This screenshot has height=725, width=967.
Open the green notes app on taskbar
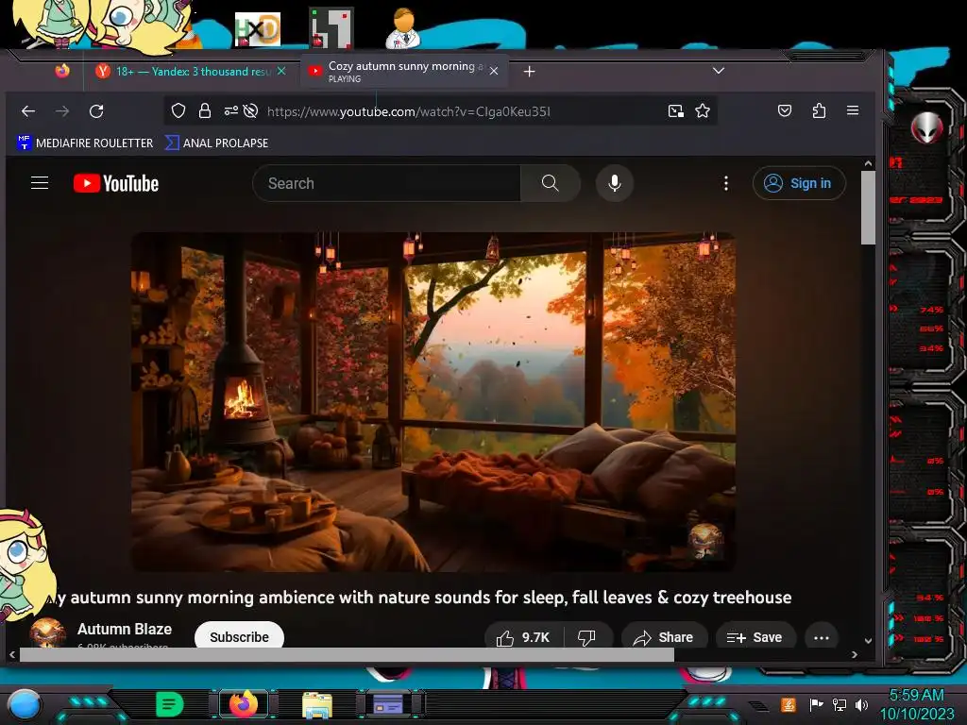pyautogui.click(x=170, y=704)
